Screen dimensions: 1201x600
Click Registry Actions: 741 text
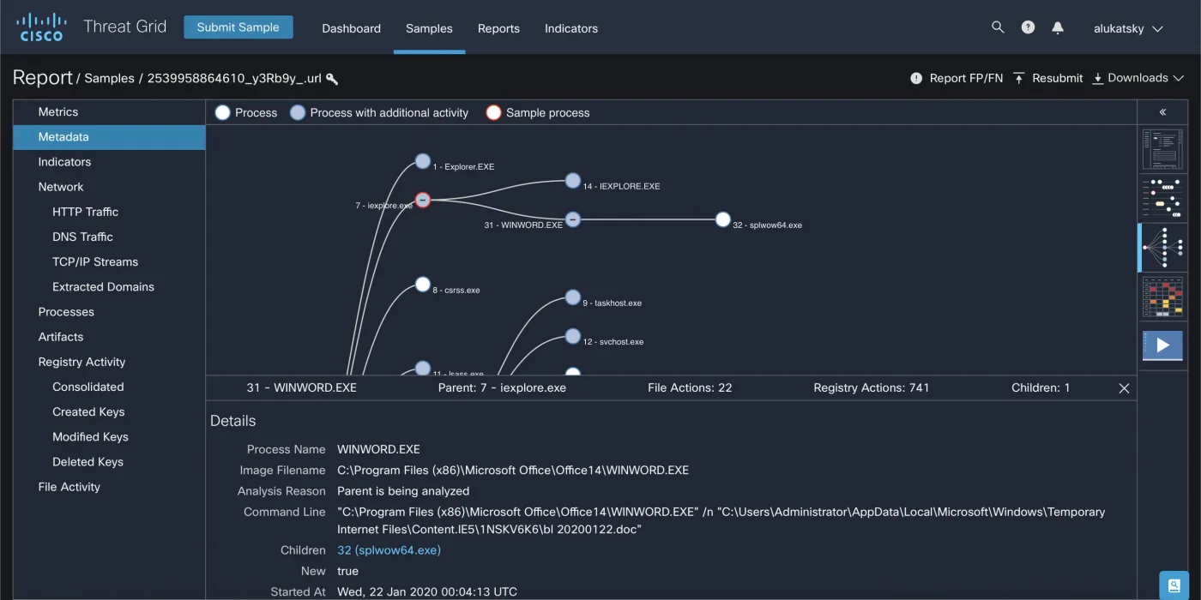[x=872, y=387]
